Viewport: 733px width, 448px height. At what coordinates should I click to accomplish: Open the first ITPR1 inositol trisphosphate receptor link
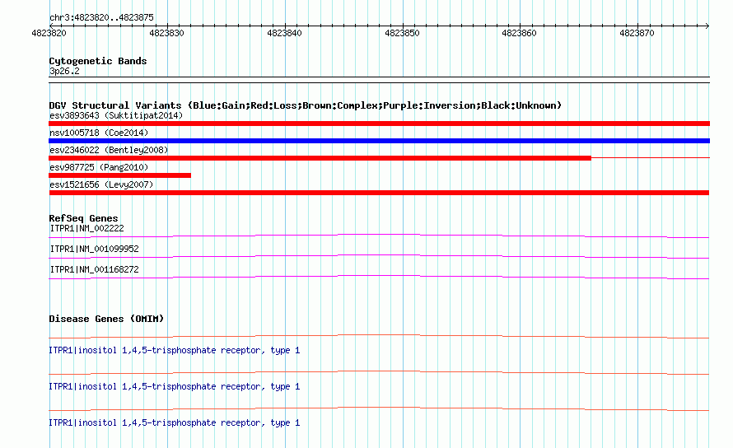coord(175,350)
